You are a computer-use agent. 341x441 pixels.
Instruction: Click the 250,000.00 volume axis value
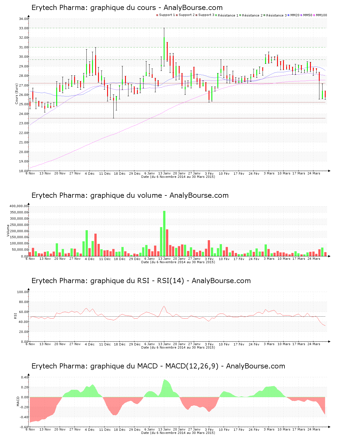pyautogui.click(x=19, y=225)
